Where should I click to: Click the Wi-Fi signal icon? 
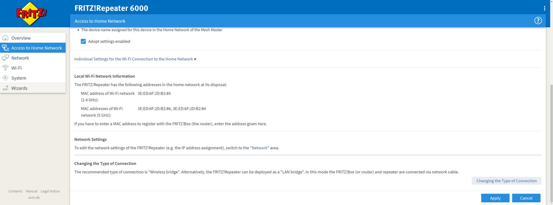(x=5, y=68)
